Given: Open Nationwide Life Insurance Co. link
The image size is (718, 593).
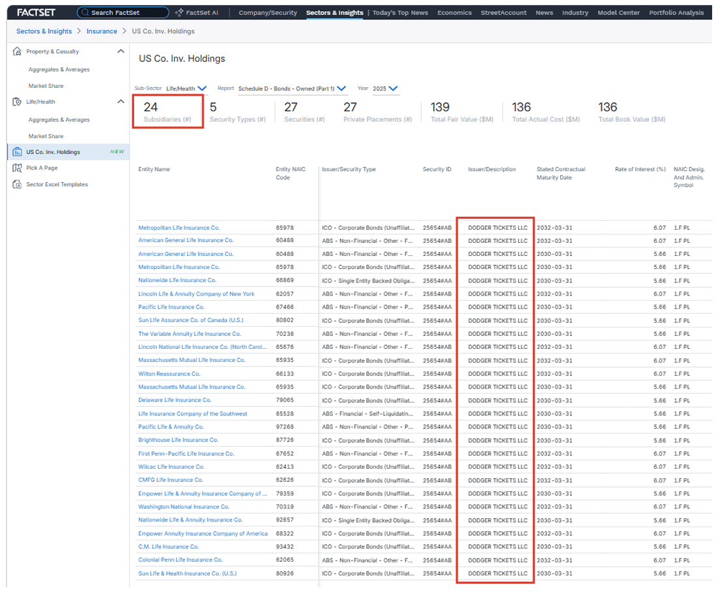Looking at the screenshot, I should click(177, 281).
